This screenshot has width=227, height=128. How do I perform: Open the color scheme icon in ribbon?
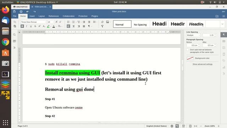(x=107, y=22)
